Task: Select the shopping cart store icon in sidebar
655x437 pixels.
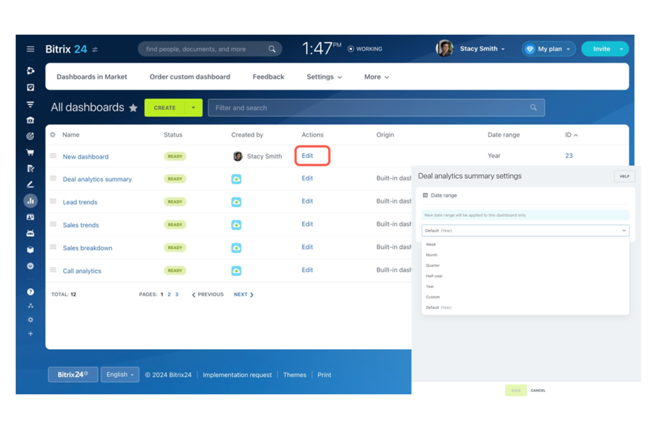Action: coord(31,152)
